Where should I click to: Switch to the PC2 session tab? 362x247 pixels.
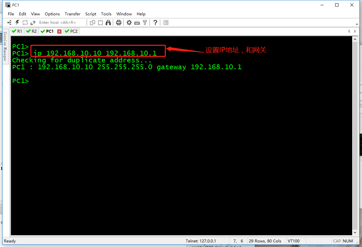pos(72,31)
